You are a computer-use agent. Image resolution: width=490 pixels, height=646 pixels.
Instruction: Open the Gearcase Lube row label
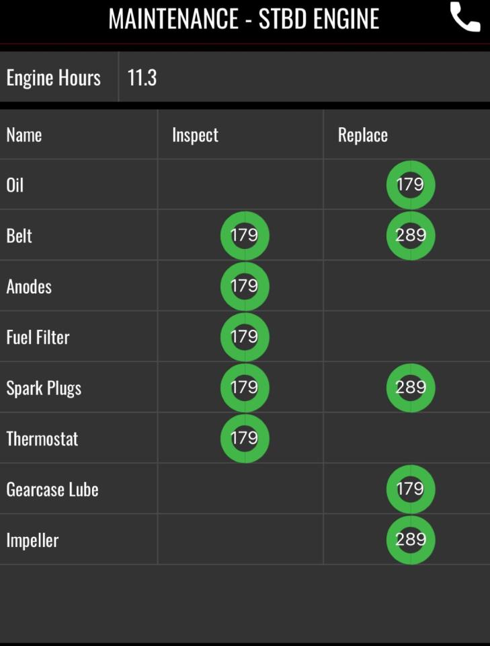pos(52,489)
